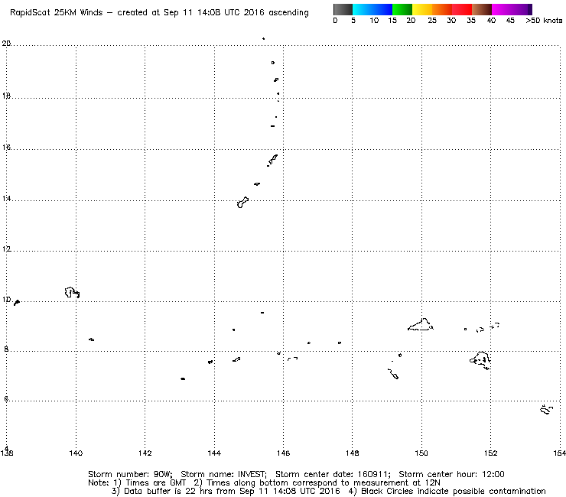Viewport: 566px width, 497px height.
Task: Click the 'Storm number: 90W;' footer text
Action: 130,474
